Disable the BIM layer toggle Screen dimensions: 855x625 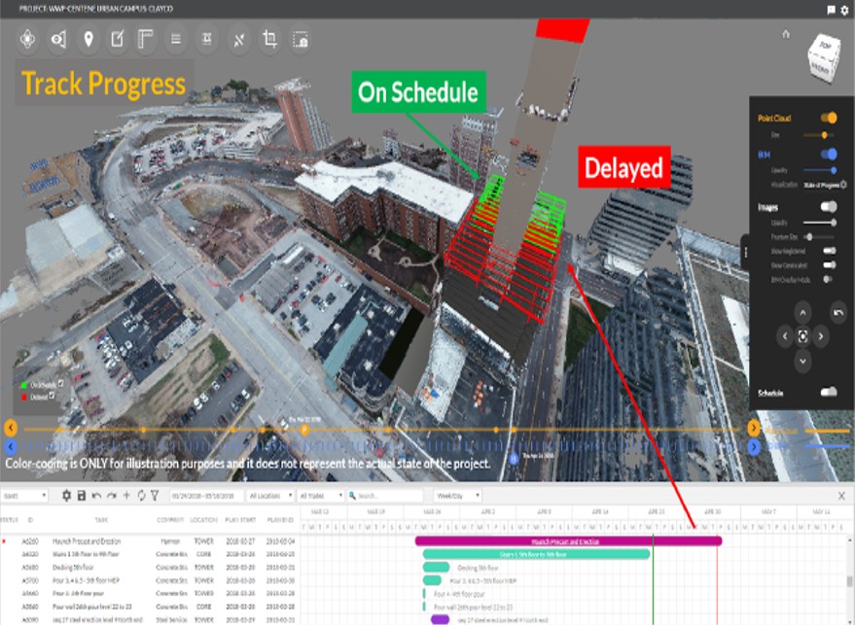828,154
